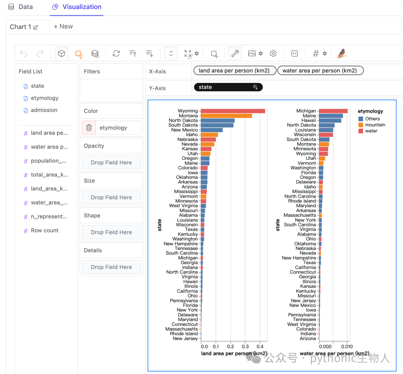The image size is (403, 374).
Task: Click the transpose axes refresh icon
Action: (x=116, y=53)
